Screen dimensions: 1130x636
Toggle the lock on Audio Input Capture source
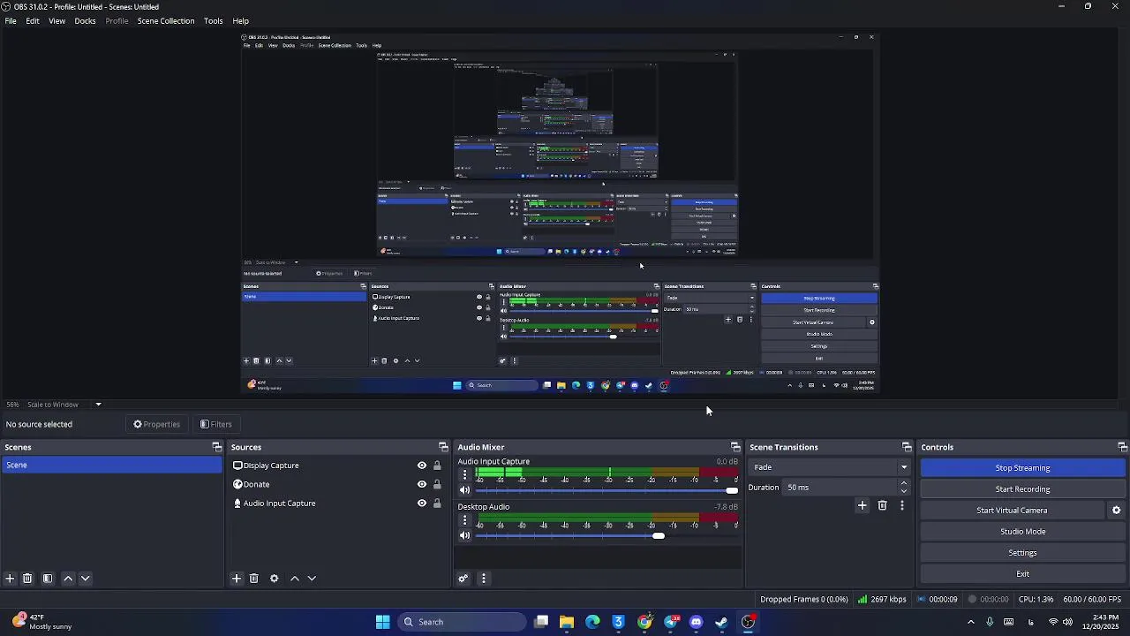(x=437, y=503)
